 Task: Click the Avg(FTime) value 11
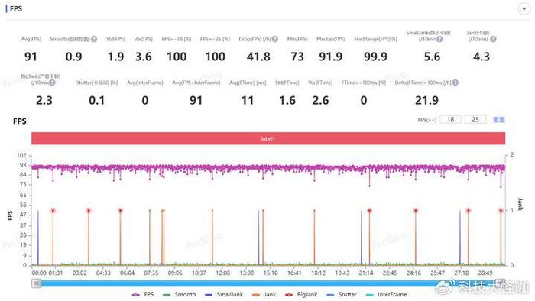point(248,100)
